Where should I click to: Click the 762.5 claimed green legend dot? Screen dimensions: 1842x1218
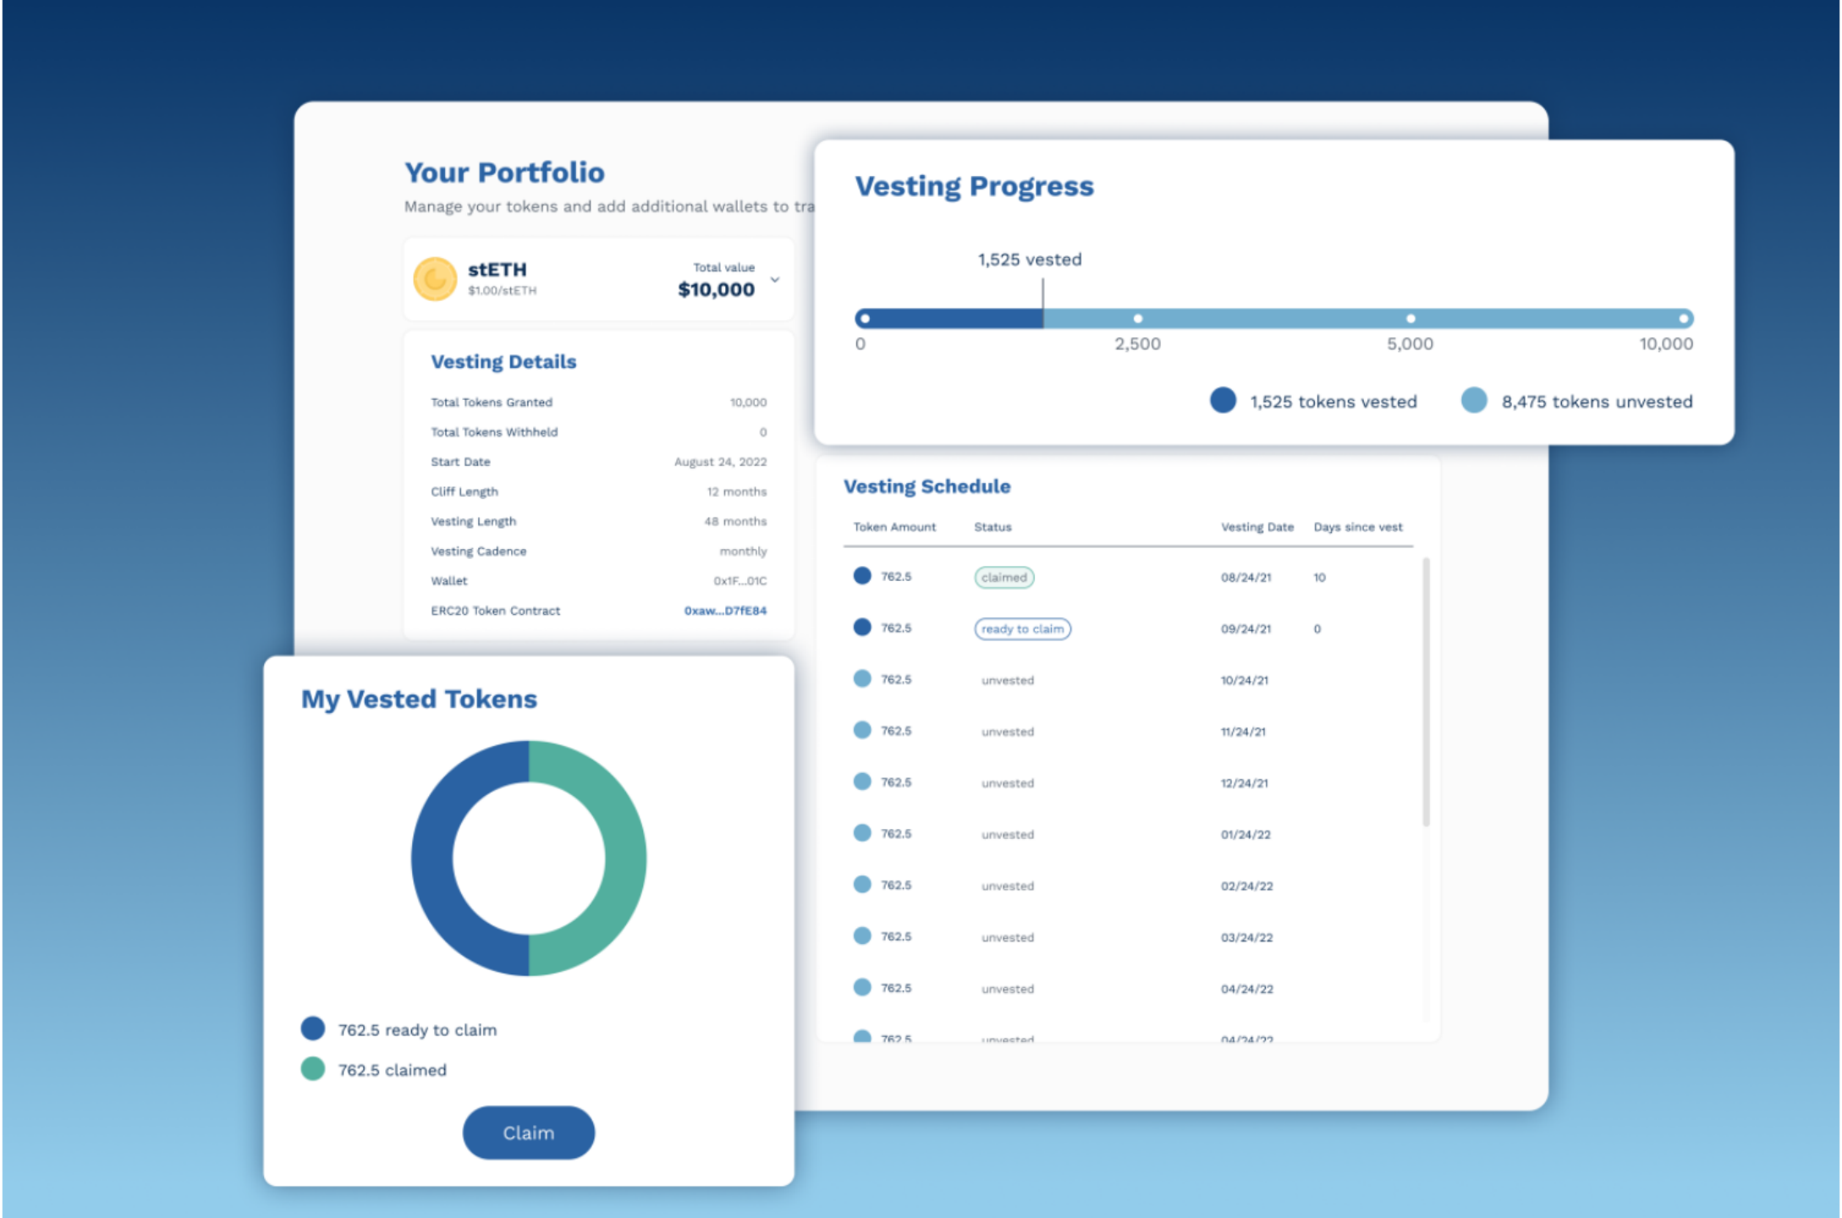[313, 1069]
